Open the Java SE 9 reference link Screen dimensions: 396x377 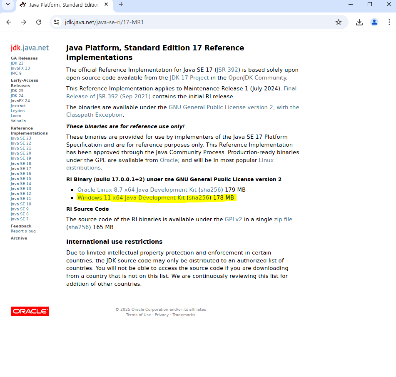tap(20, 209)
